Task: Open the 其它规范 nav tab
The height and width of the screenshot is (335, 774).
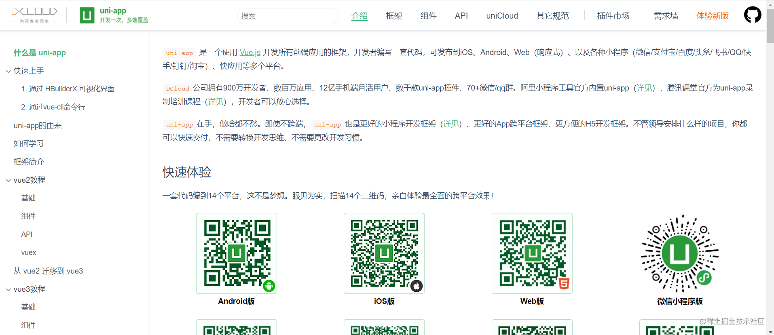Action: [x=552, y=16]
